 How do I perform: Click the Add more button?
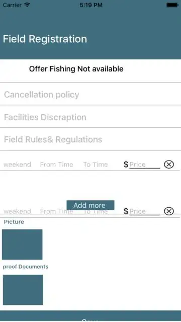[90, 205]
